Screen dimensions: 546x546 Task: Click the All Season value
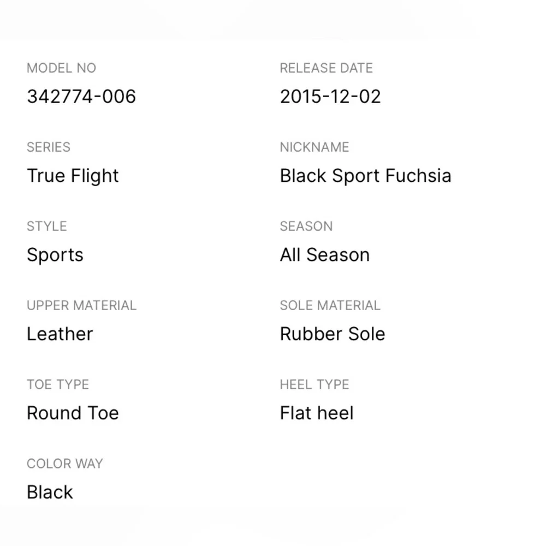click(x=325, y=255)
